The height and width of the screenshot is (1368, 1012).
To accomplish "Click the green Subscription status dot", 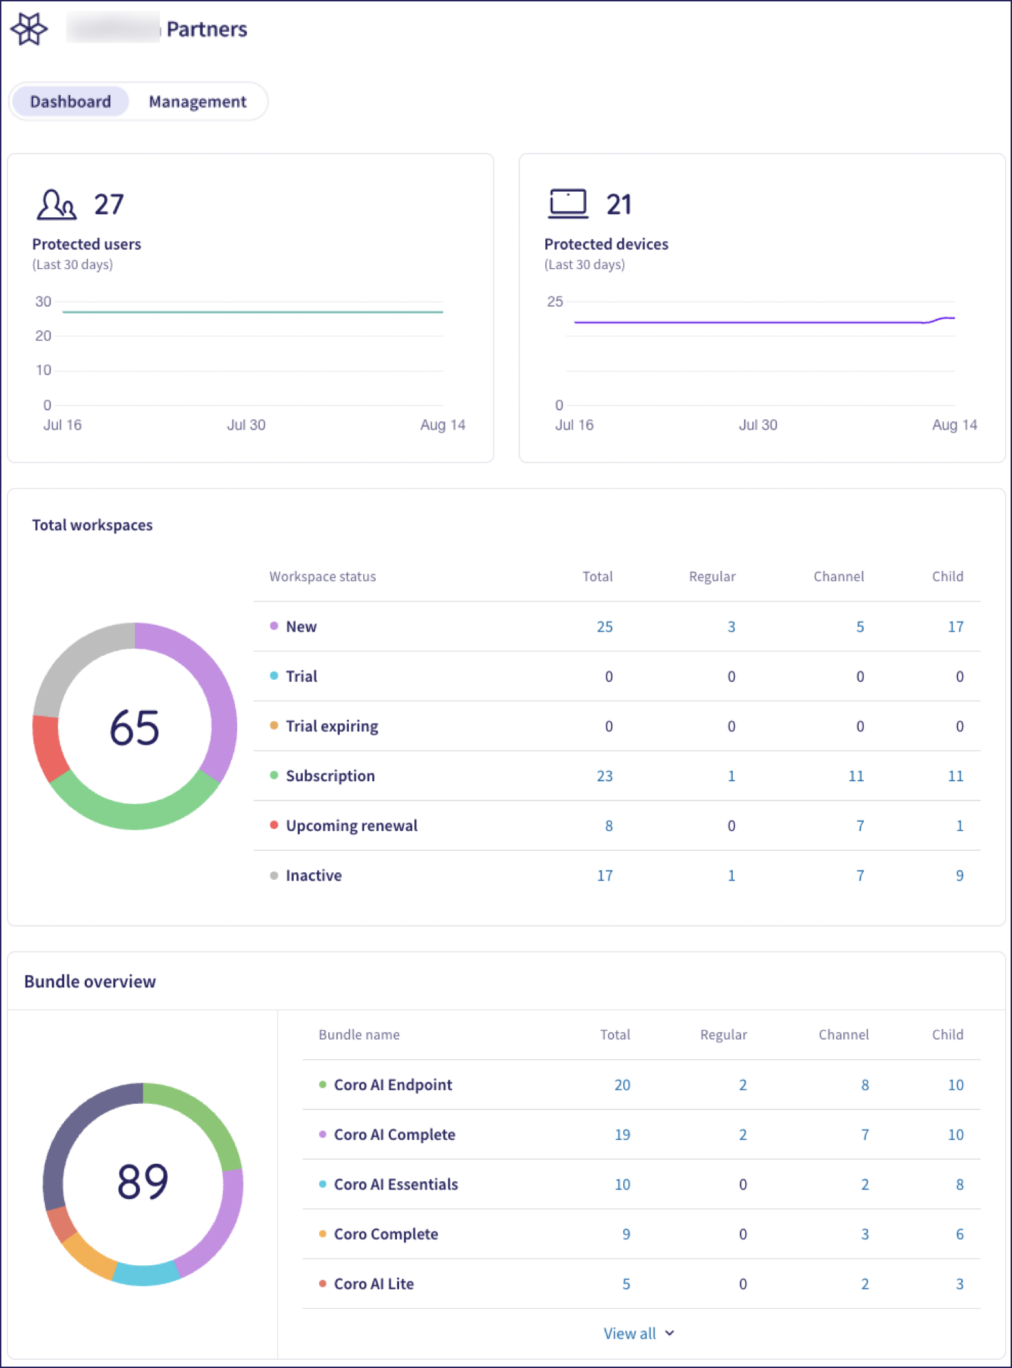I will [274, 775].
